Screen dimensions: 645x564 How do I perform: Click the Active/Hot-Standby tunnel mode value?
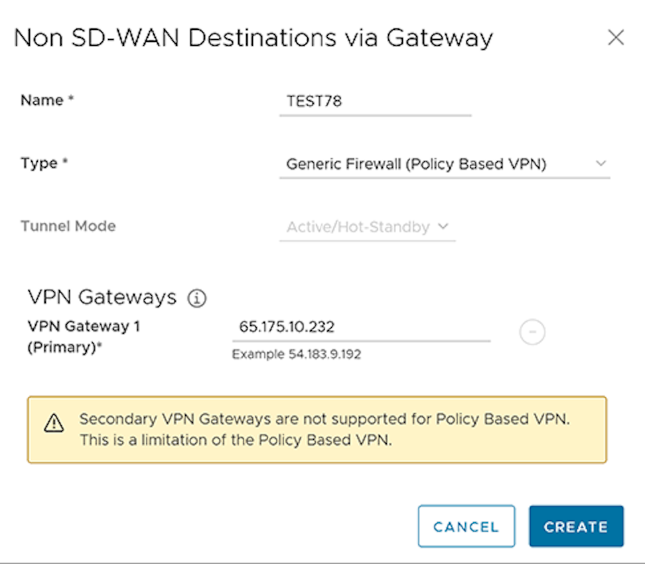358,227
